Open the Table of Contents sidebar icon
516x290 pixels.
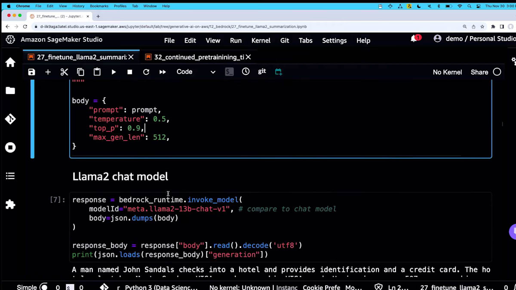point(10,176)
